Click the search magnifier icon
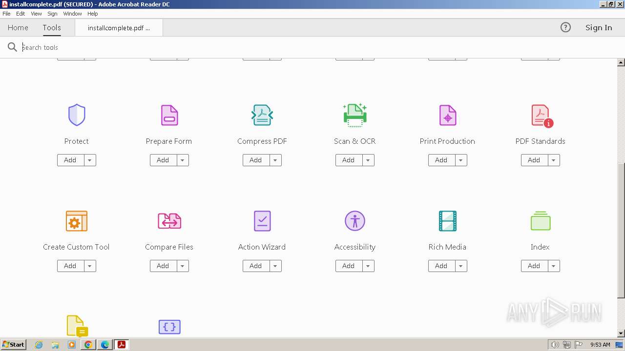Viewport: 625px width, 351px height. 12,47
